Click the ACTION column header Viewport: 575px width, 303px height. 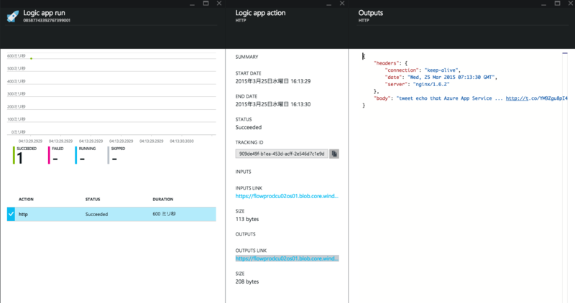point(26,200)
